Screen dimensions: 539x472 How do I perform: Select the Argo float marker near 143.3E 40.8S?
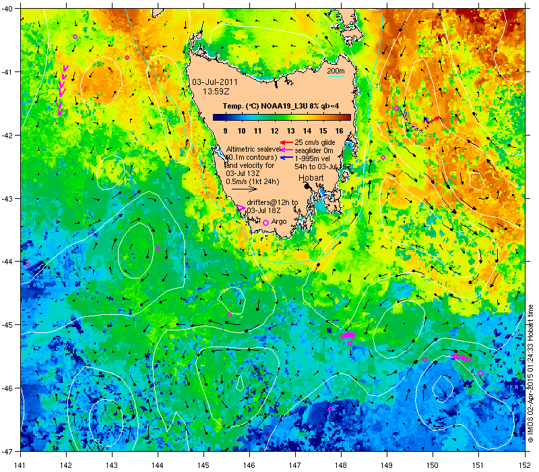pos(127,57)
